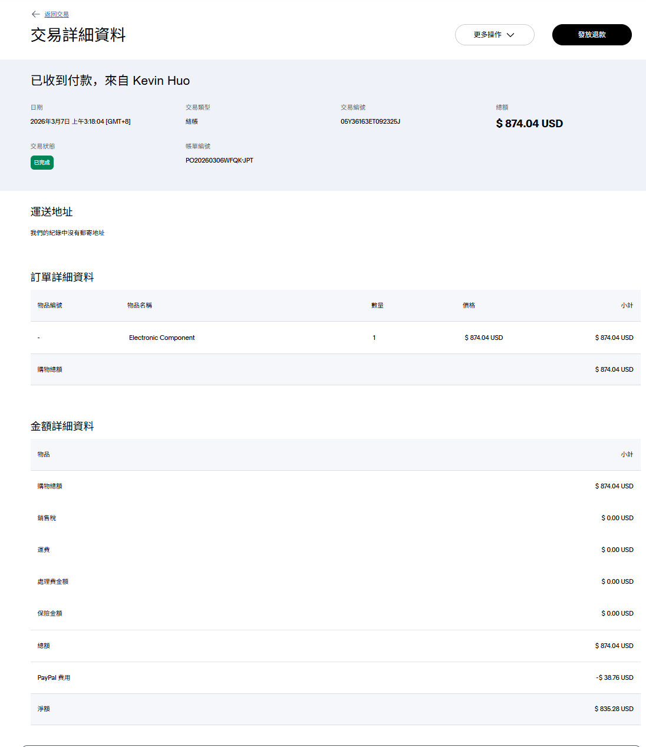Click the -$ 38.76 USD fee amount
The image size is (646, 747).
(614, 677)
